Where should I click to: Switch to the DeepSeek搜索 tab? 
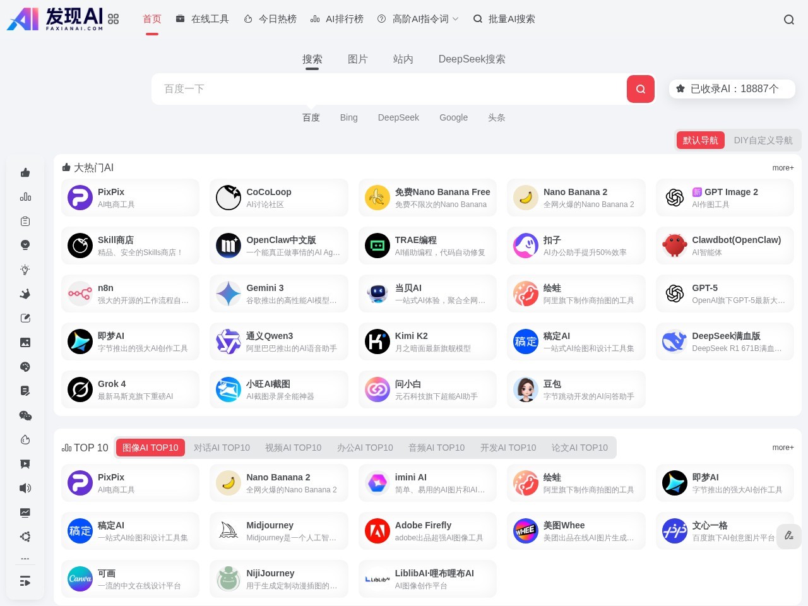(472, 59)
